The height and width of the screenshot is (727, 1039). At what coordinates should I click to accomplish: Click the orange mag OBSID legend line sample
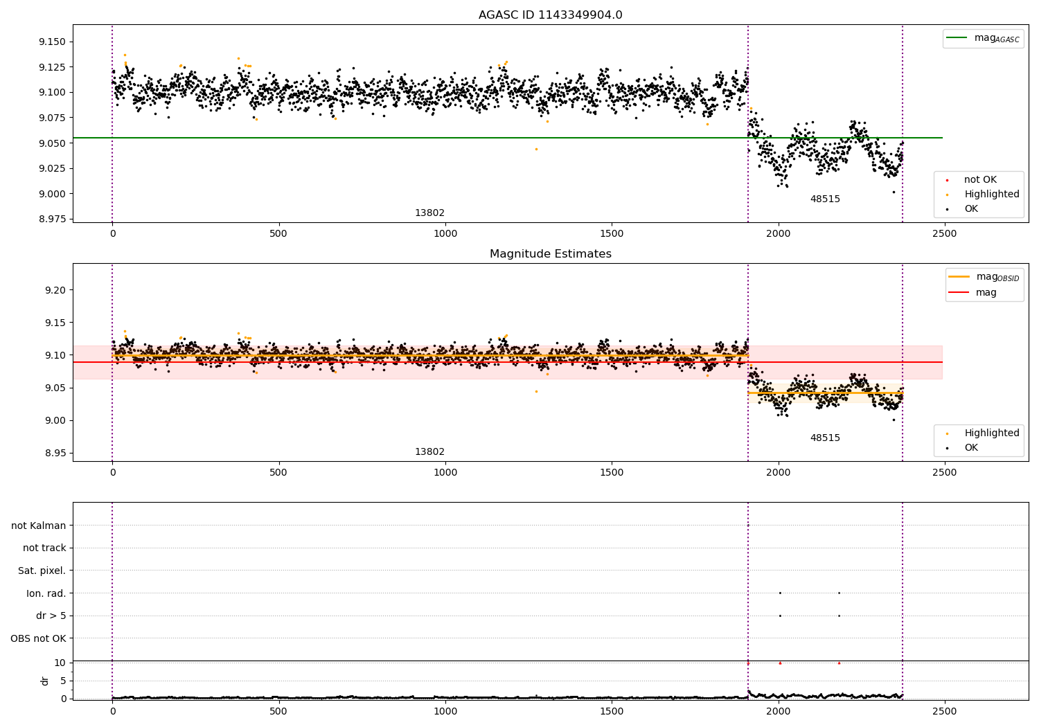point(959,277)
